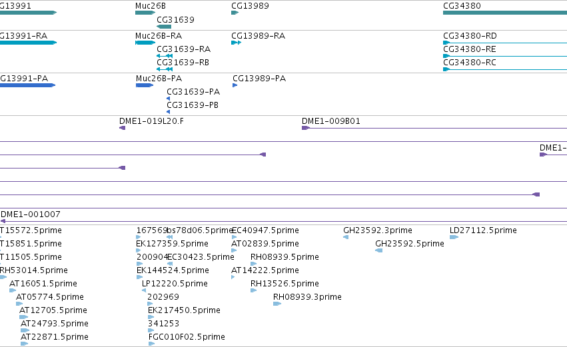Image resolution: width=567 pixels, height=347 pixels.
Task: Select the Muc26B gene label
Action: (x=151, y=6)
